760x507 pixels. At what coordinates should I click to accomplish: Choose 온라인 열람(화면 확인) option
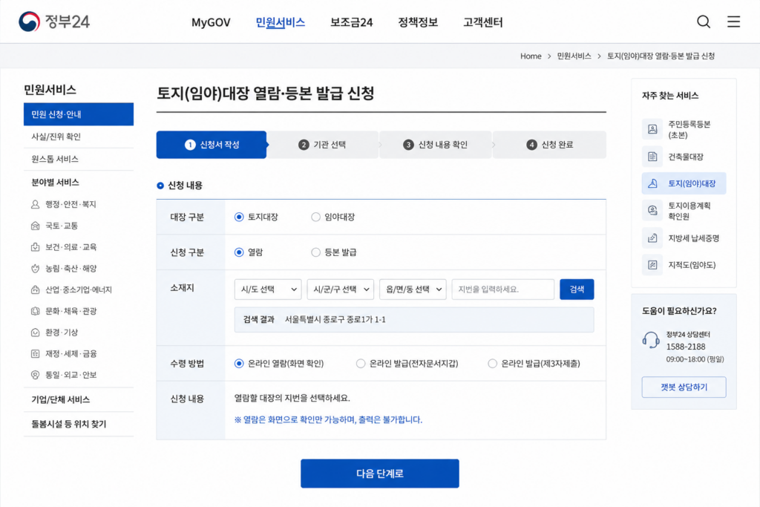[x=239, y=364]
